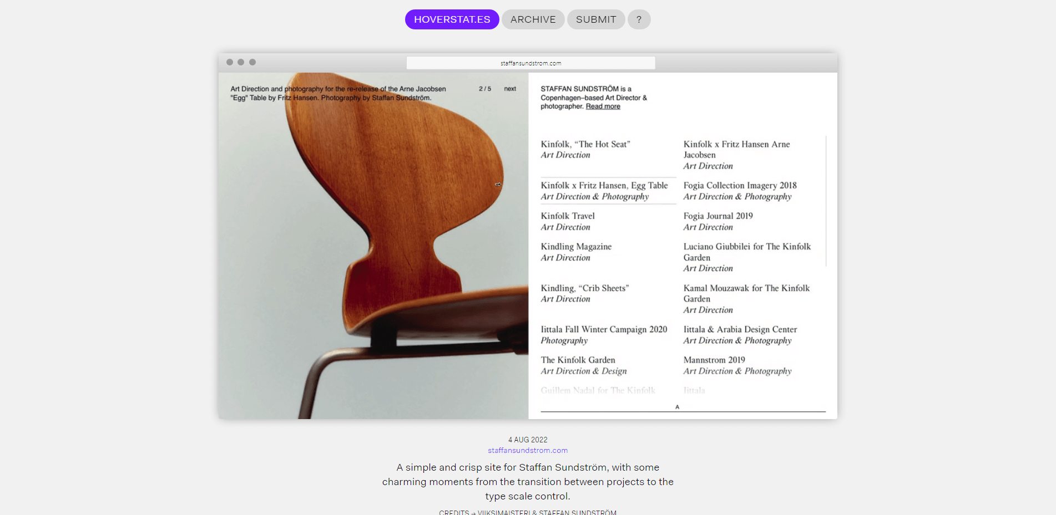
Task: Click the question mark info button
Action: (639, 19)
